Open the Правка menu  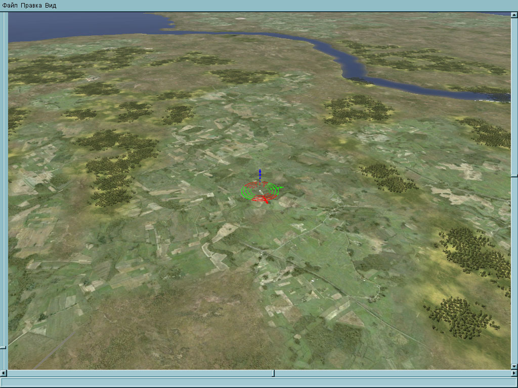pyautogui.click(x=31, y=6)
